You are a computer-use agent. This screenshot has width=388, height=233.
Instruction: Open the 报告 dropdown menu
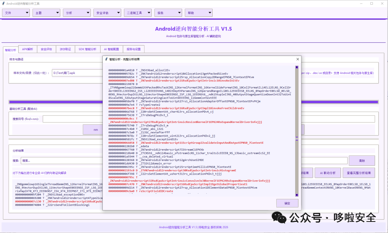click(168, 13)
